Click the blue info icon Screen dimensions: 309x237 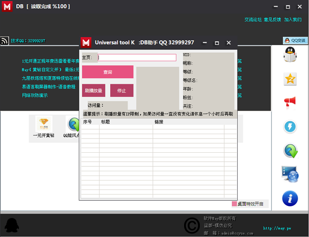(x=290, y=198)
